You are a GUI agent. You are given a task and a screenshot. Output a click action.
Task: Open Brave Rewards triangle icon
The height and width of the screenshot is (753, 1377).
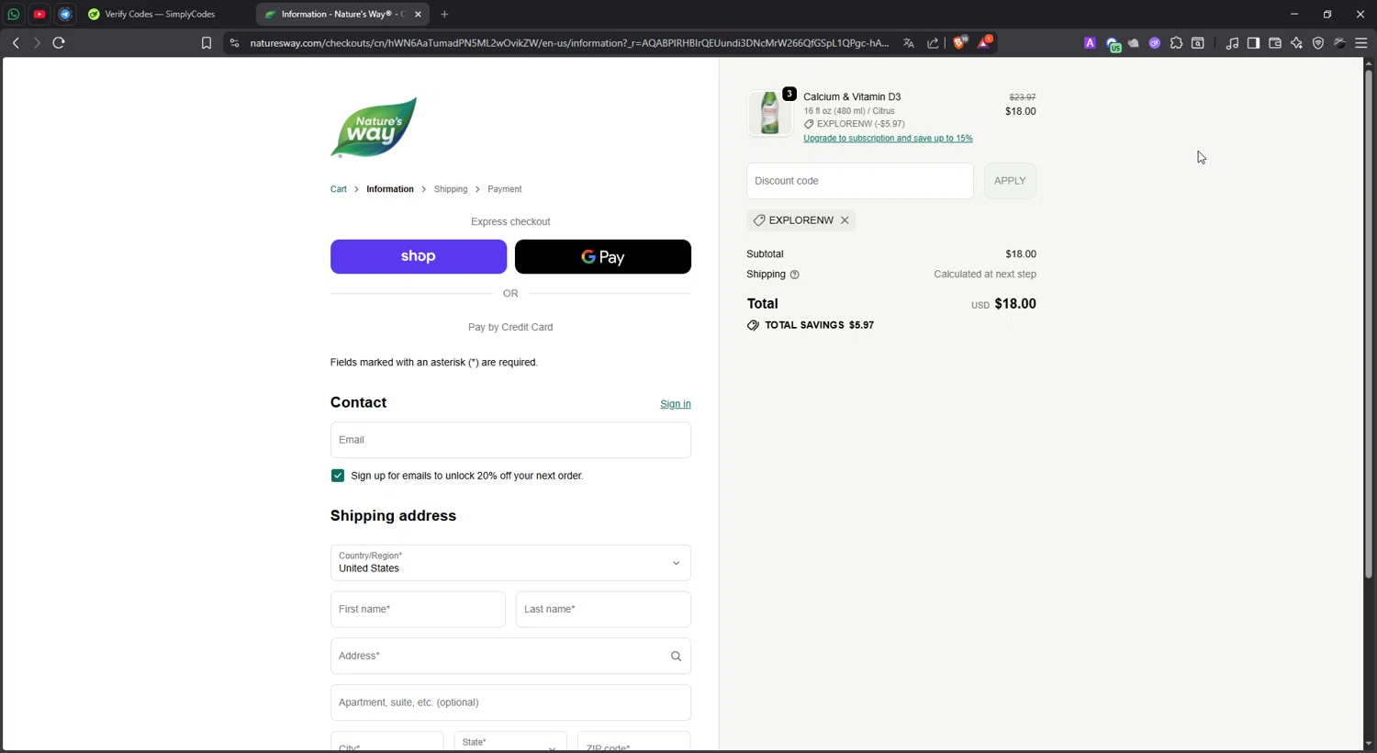coord(985,42)
